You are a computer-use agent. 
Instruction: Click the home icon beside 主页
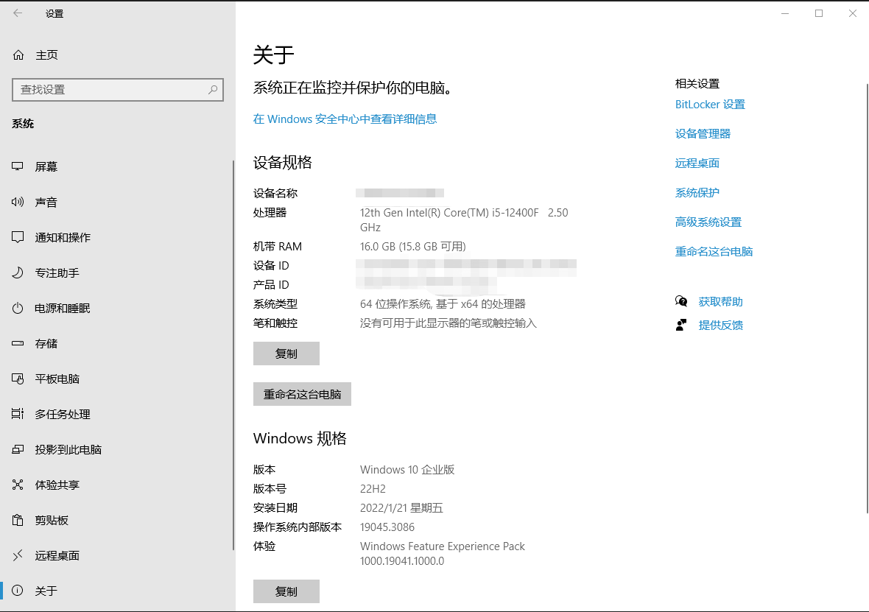click(x=18, y=55)
